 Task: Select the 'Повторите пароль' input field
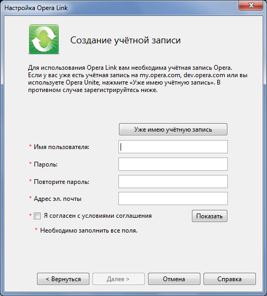(173, 182)
